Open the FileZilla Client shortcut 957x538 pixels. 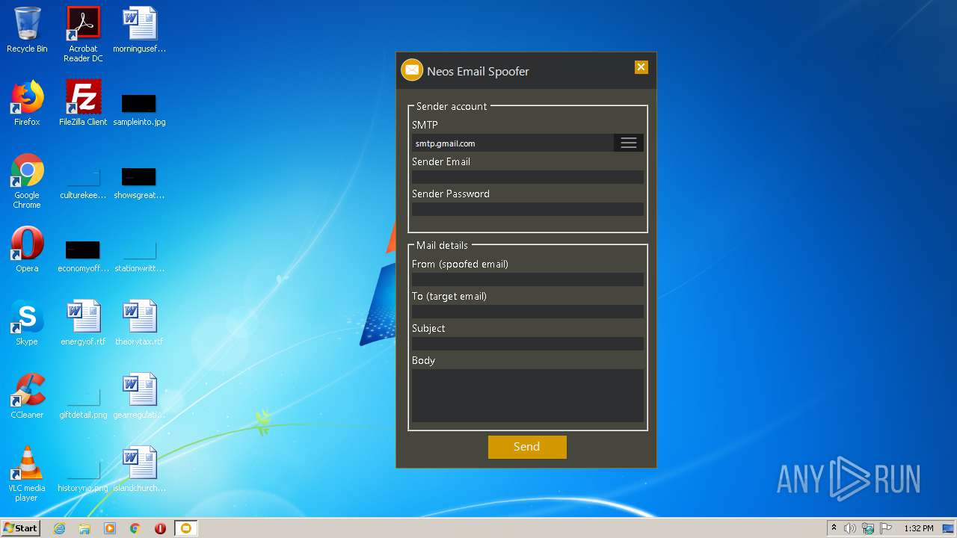[x=83, y=103]
